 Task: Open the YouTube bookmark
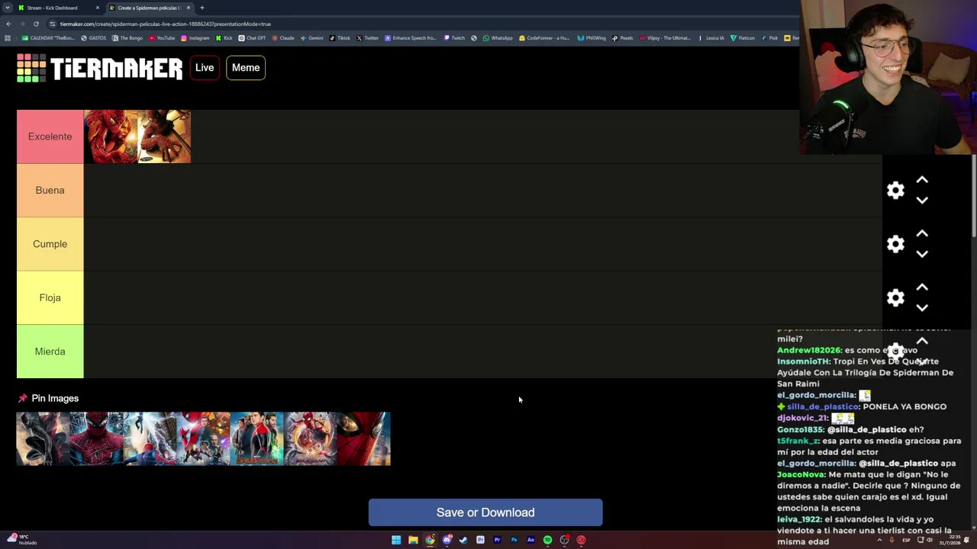tap(162, 38)
